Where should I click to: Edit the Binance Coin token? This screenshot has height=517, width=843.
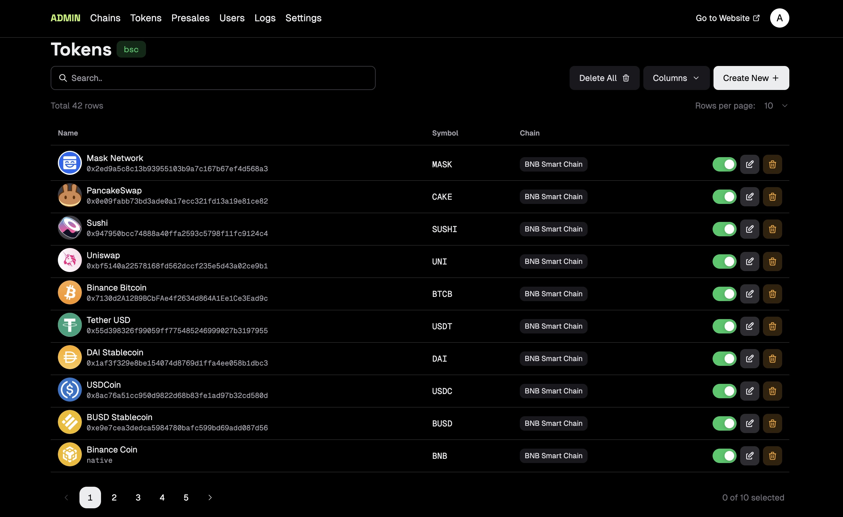(x=749, y=456)
